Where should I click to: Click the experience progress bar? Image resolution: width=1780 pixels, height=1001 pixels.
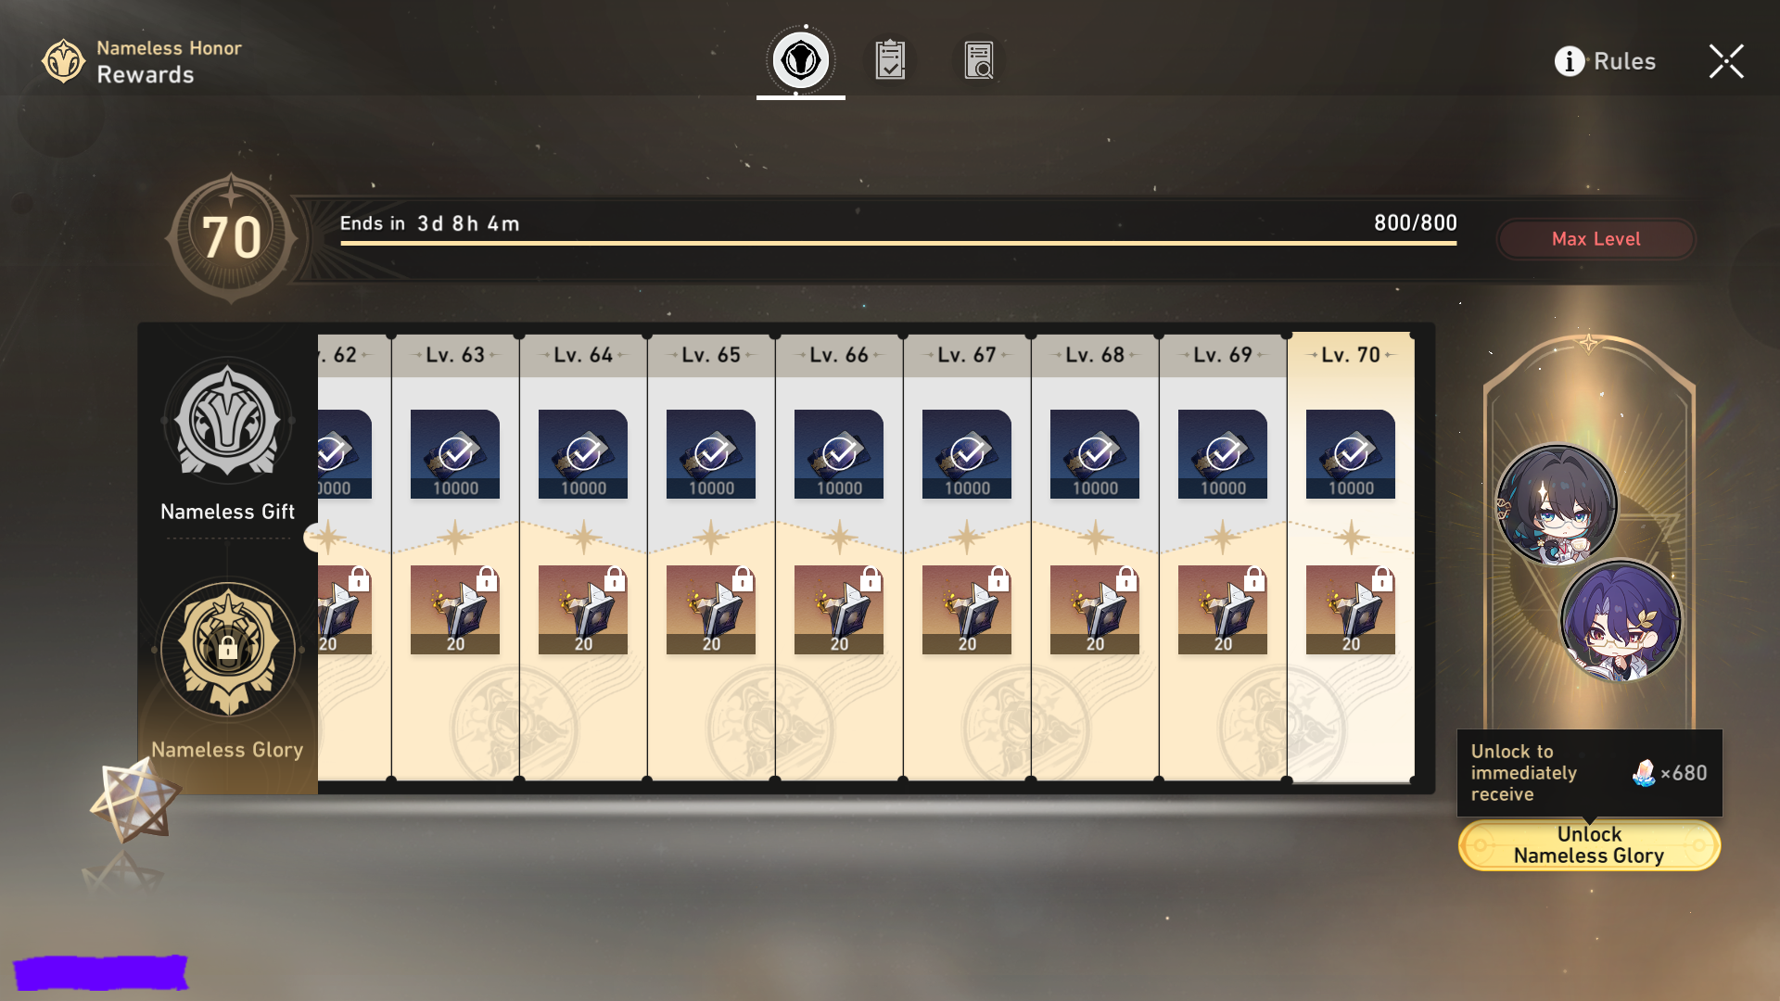(898, 243)
